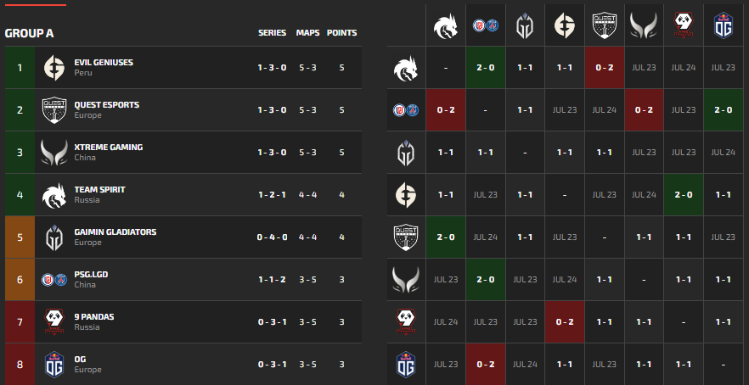Open the Evil Geniuses team name link
The image size is (749, 385).
tap(103, 63)
